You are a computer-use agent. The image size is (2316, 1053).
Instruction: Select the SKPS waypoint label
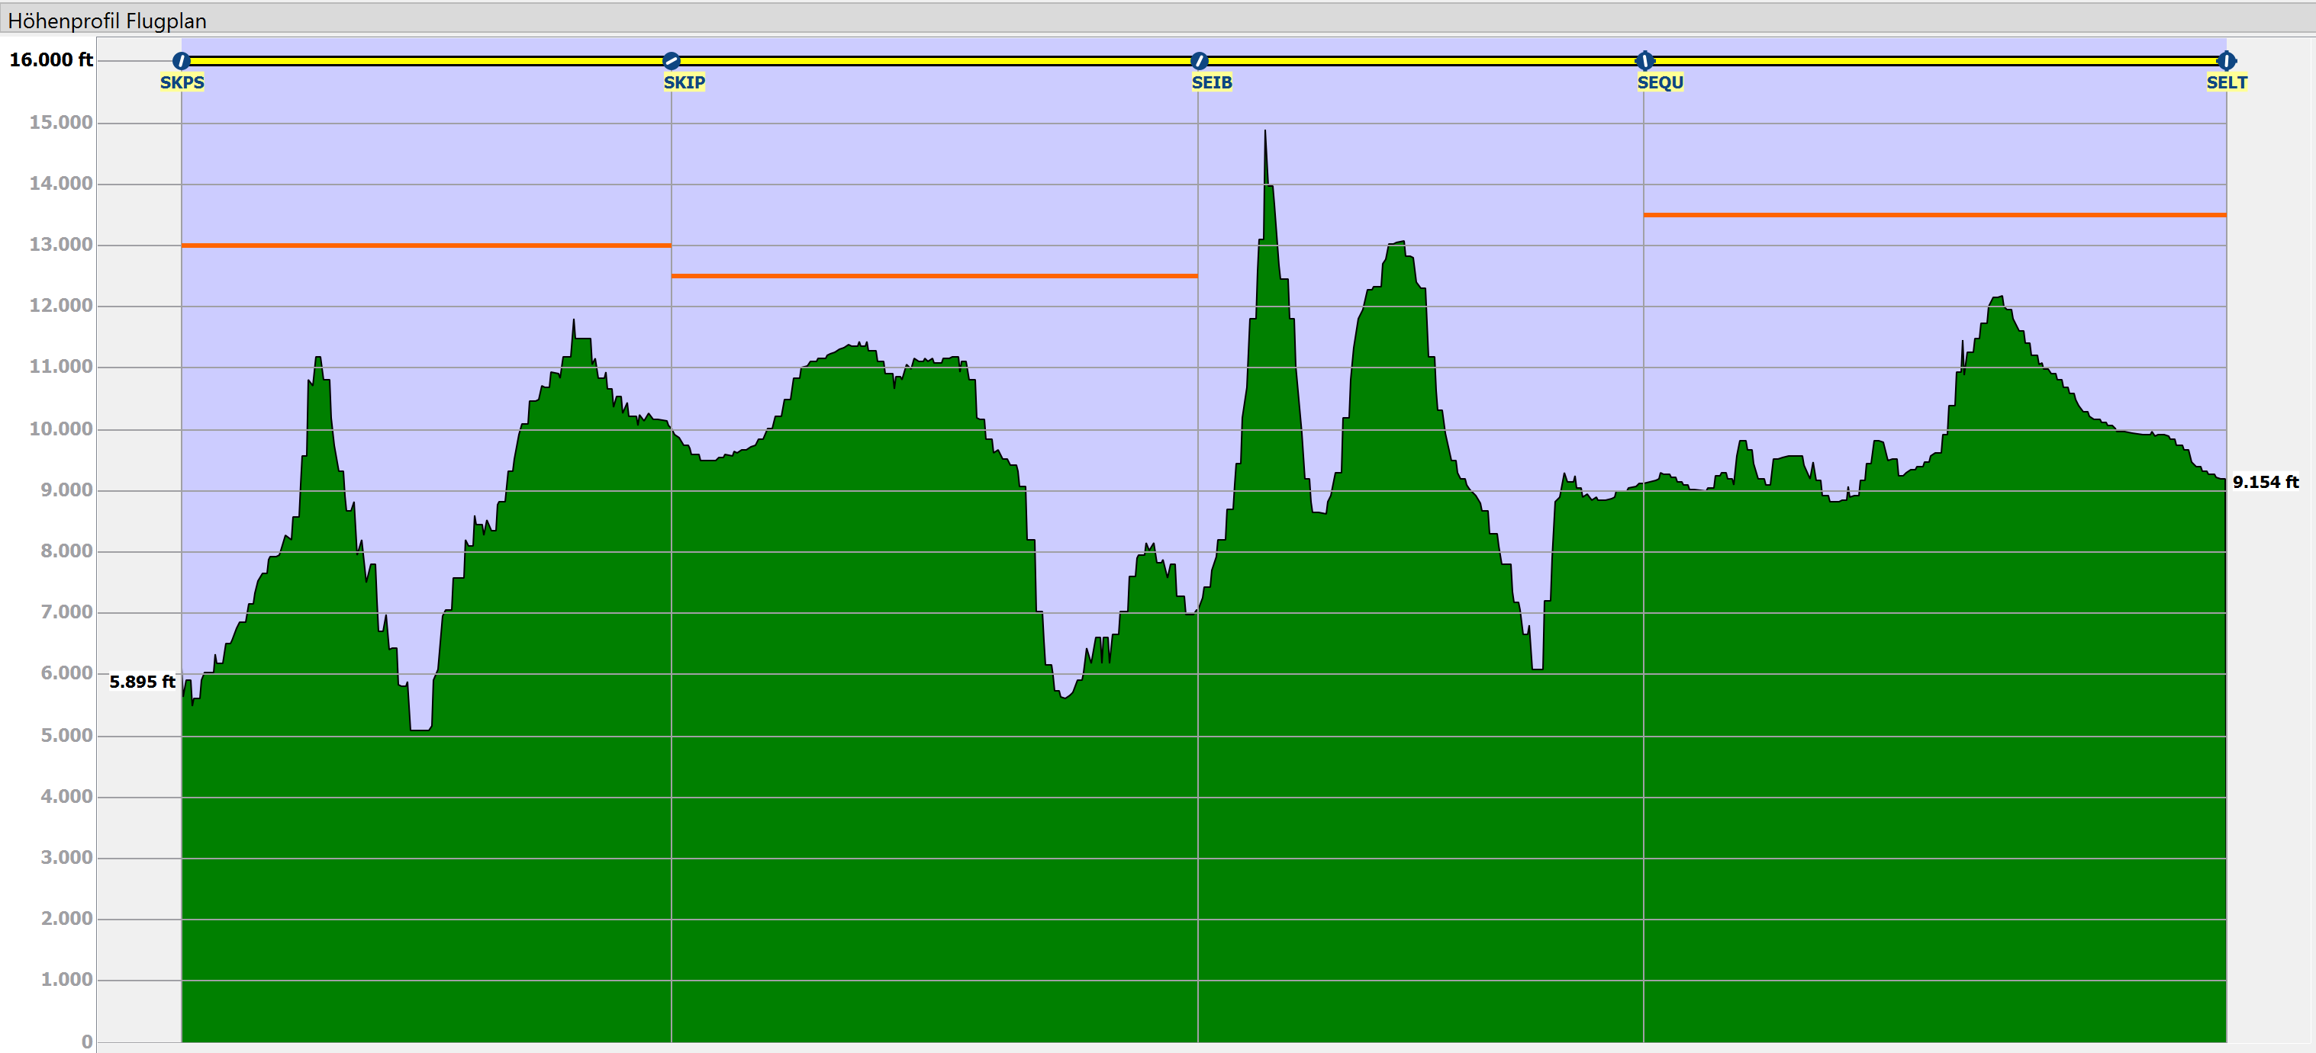(182, 82)
